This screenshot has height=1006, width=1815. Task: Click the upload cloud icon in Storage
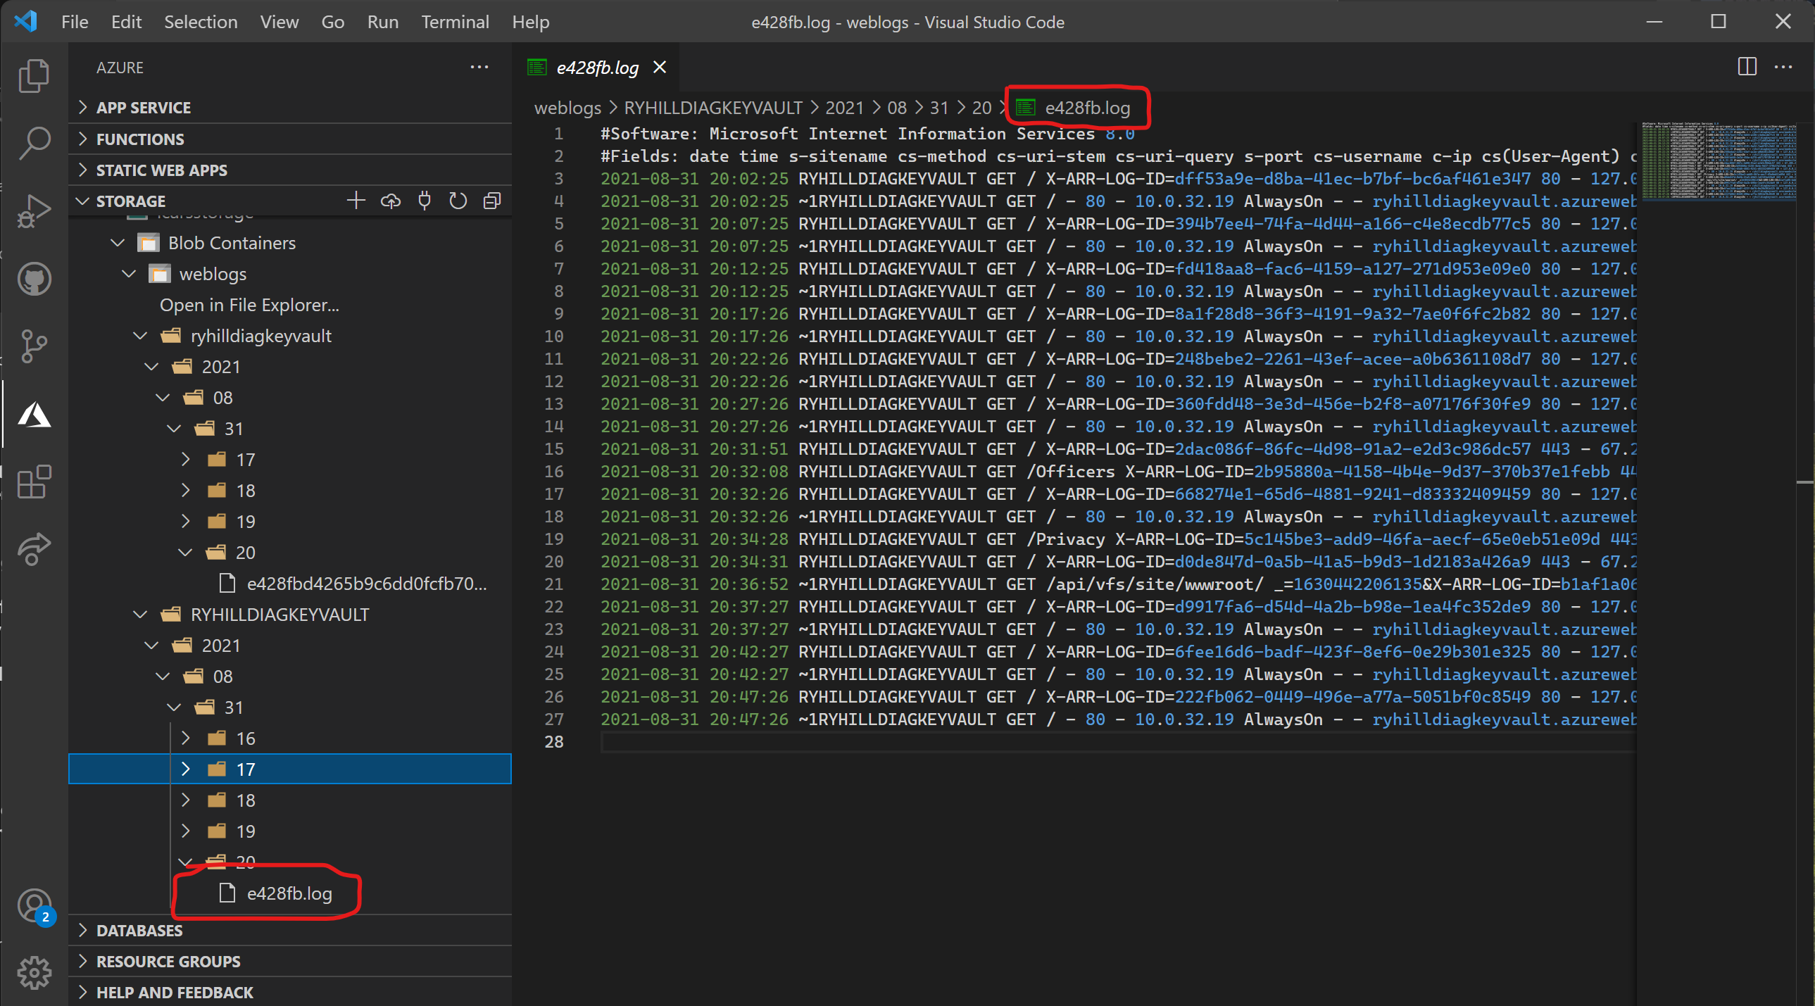click(x=390, y=201)
